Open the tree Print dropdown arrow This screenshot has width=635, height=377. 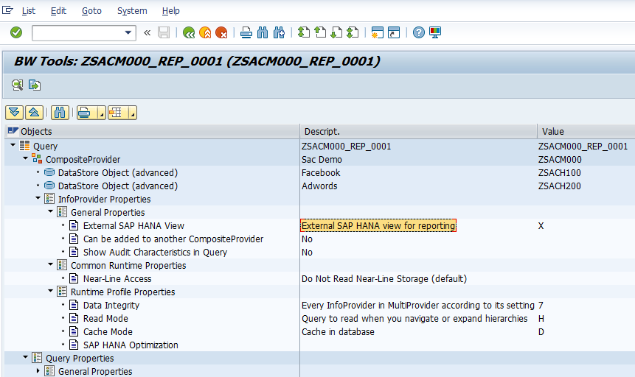point(102,113)
